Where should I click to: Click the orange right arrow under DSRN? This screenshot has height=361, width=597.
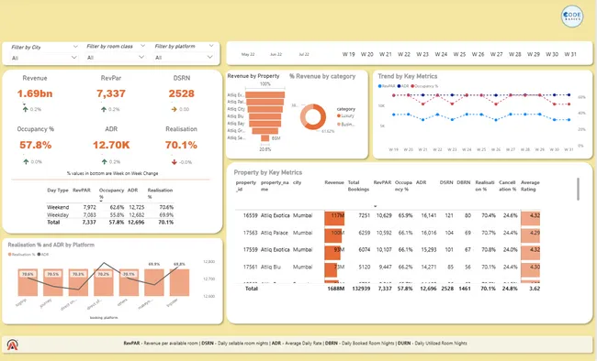point(174,109)
